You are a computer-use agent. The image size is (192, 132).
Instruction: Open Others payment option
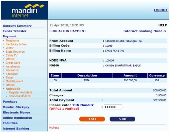tap(10, 85)
